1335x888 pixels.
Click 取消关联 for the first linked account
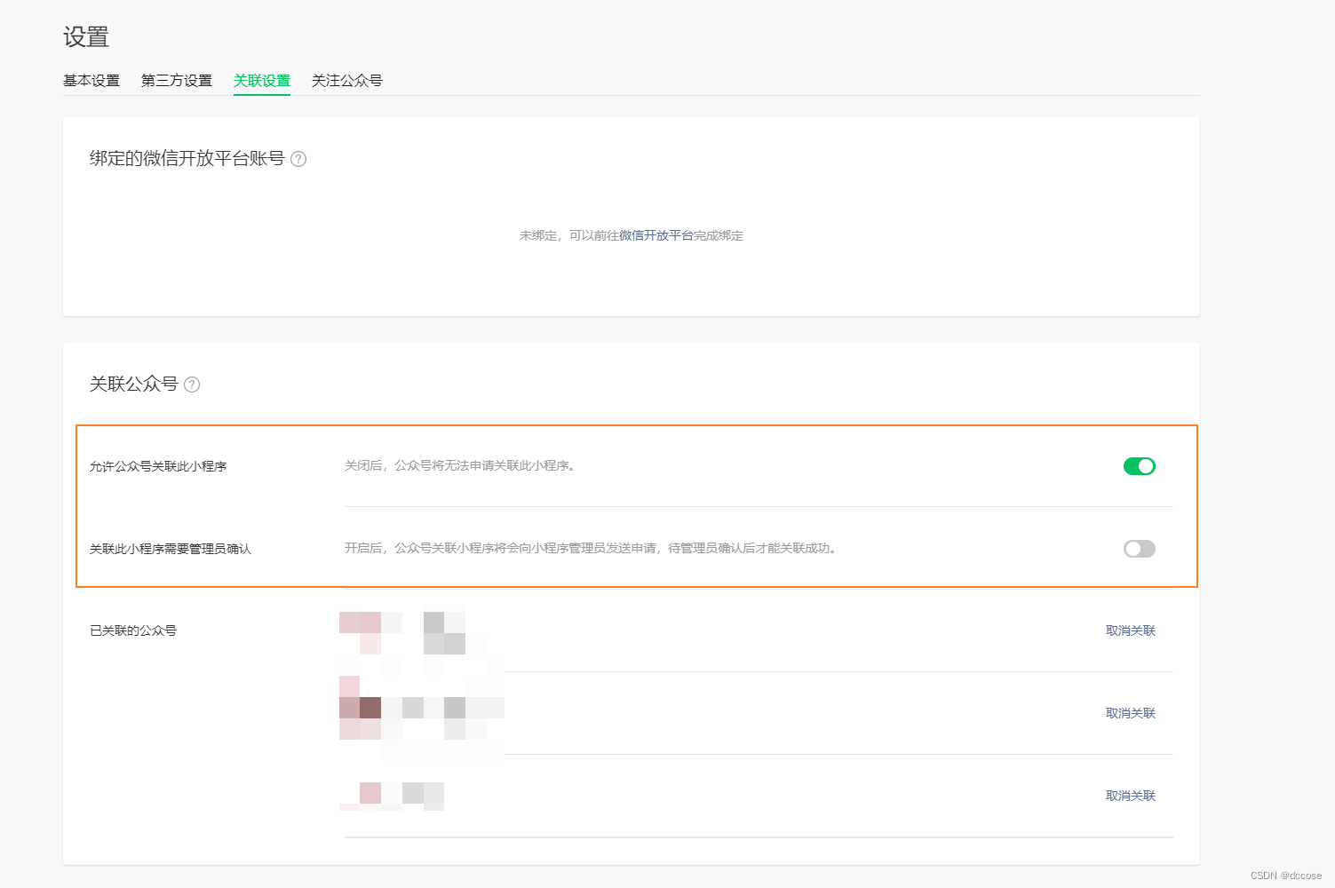point(1131,630)
